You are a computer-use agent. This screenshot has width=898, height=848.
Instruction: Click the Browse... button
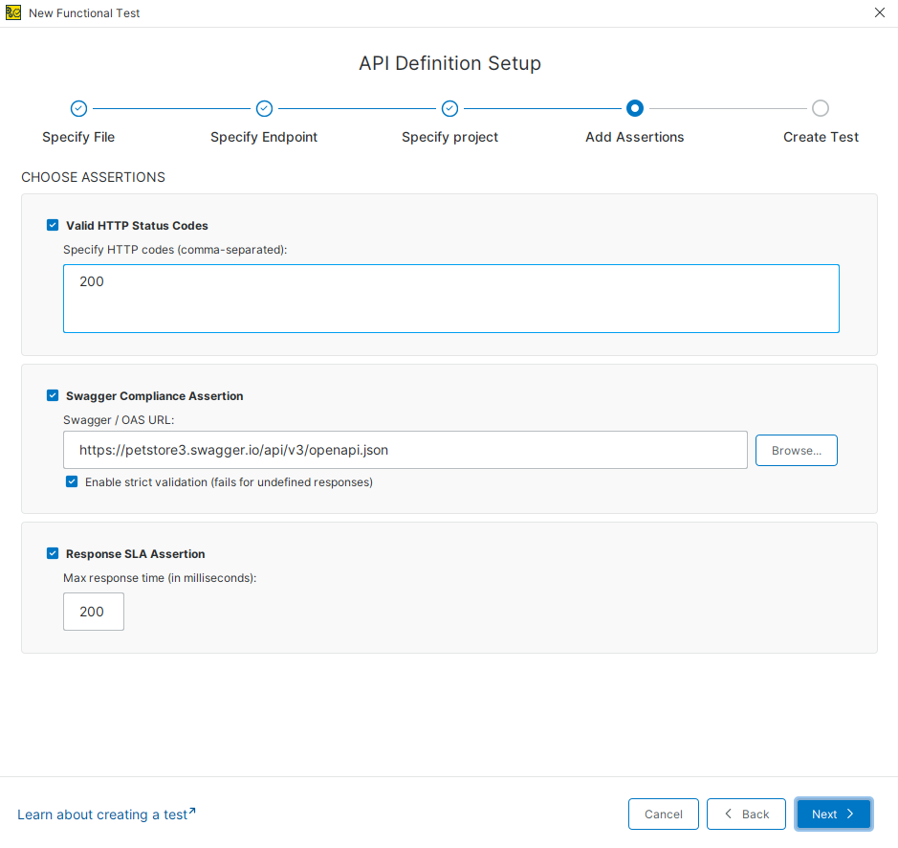click(796, 451)
